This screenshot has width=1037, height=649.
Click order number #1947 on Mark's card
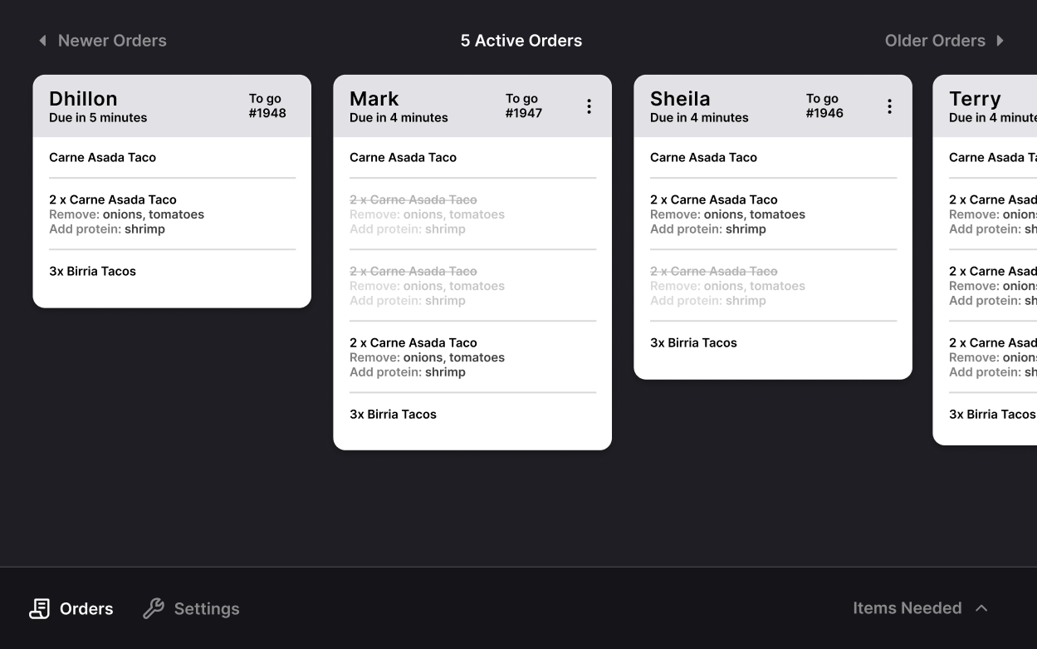(524, 113)
